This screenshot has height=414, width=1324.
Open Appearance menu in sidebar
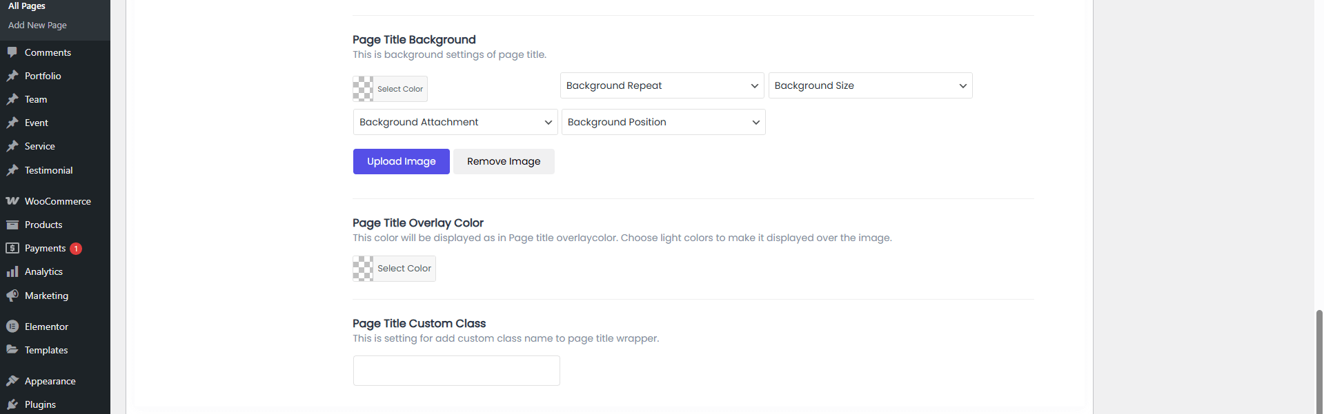pos(50,381)
